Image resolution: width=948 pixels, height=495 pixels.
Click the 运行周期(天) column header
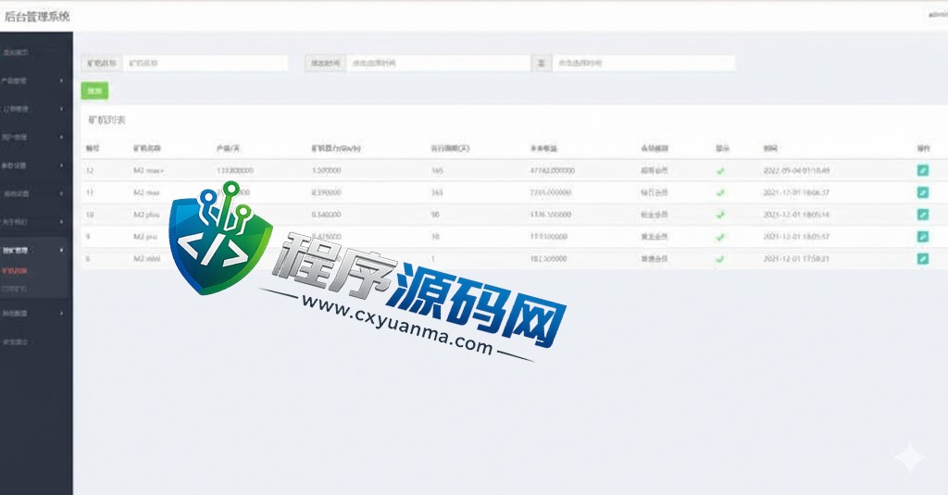pyautogui.click(x=450, y=148)
